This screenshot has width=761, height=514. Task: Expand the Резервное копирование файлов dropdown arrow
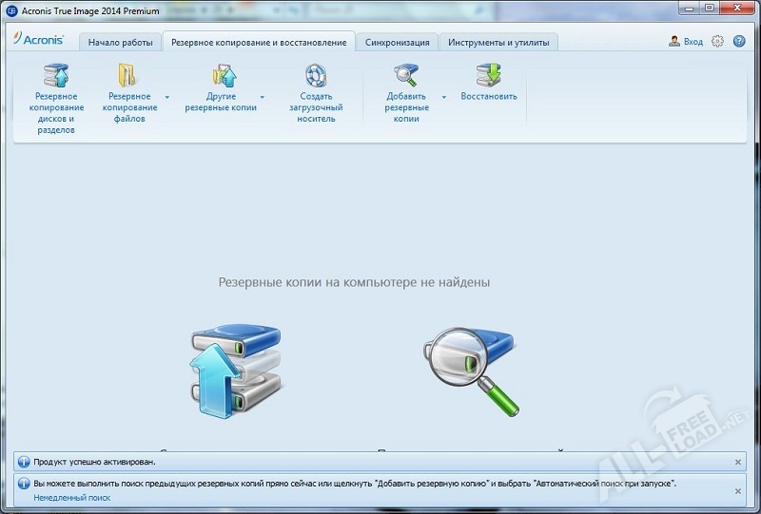167,97
